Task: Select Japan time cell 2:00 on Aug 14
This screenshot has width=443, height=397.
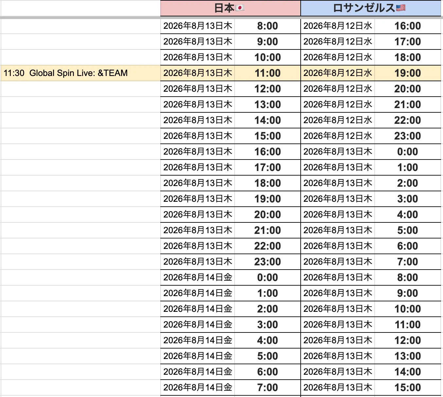Action: 267,309
